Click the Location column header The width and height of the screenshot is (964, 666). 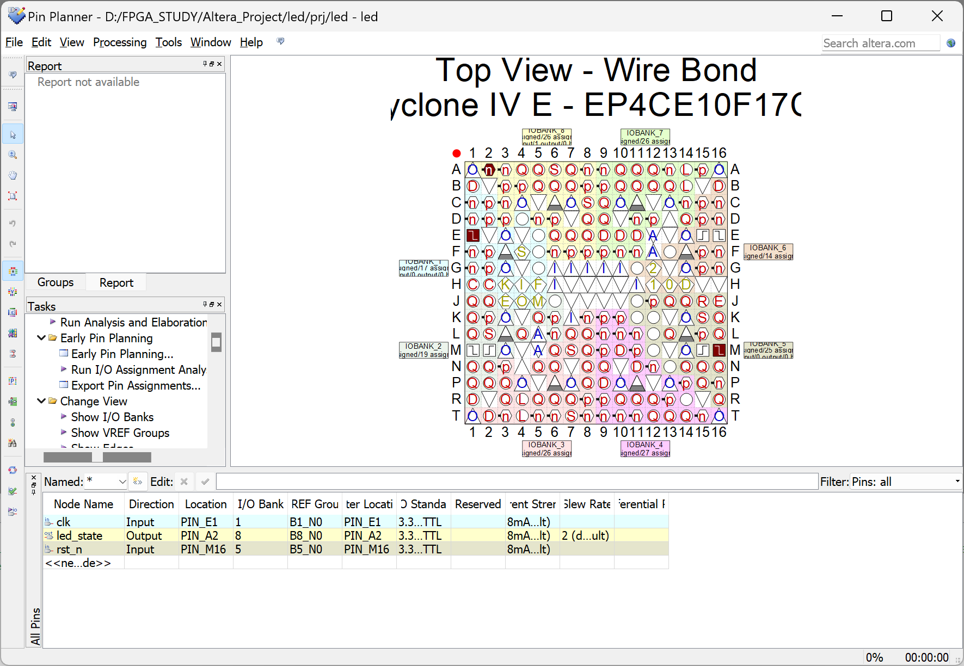click(206, 504)
